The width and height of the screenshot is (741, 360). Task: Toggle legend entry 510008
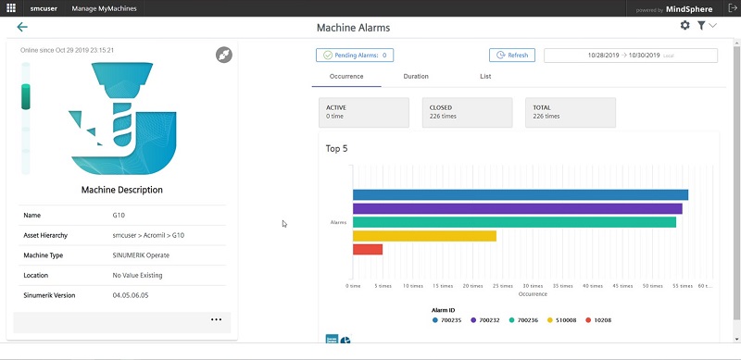(x=562, y=320)
